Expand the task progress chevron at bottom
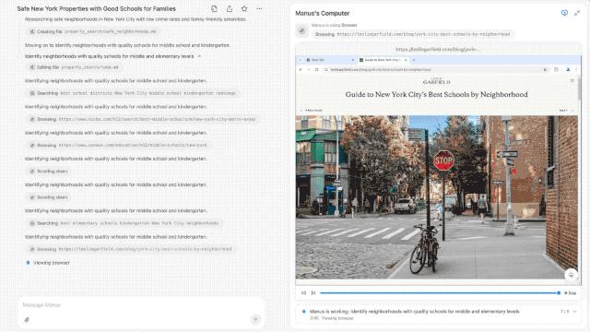 [574, 312]
